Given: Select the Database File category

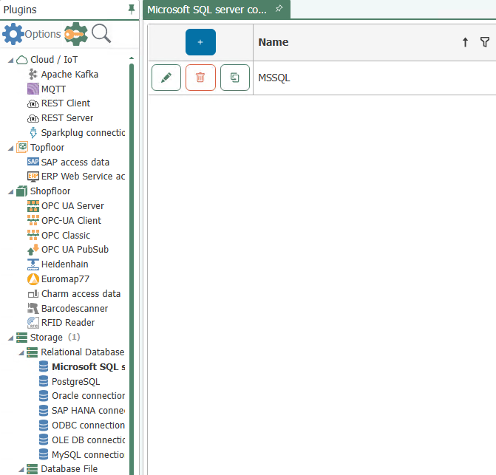Looking at the screenshot, I should click(x=69, y=469).
